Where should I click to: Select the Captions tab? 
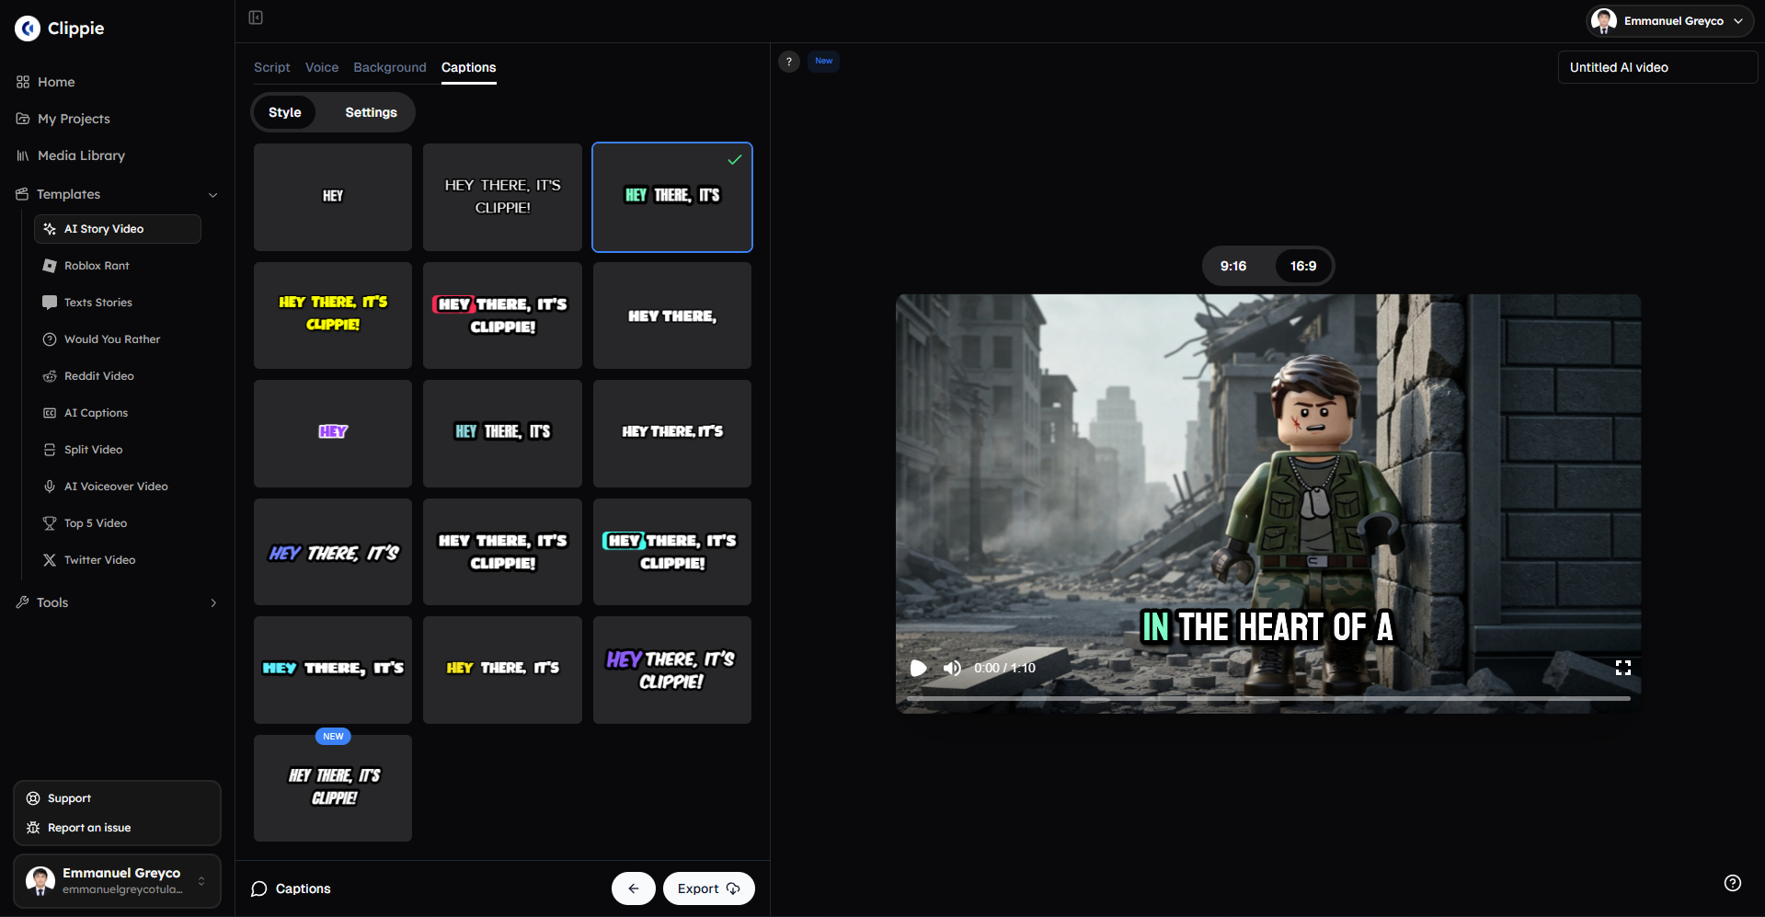(469, 67)
